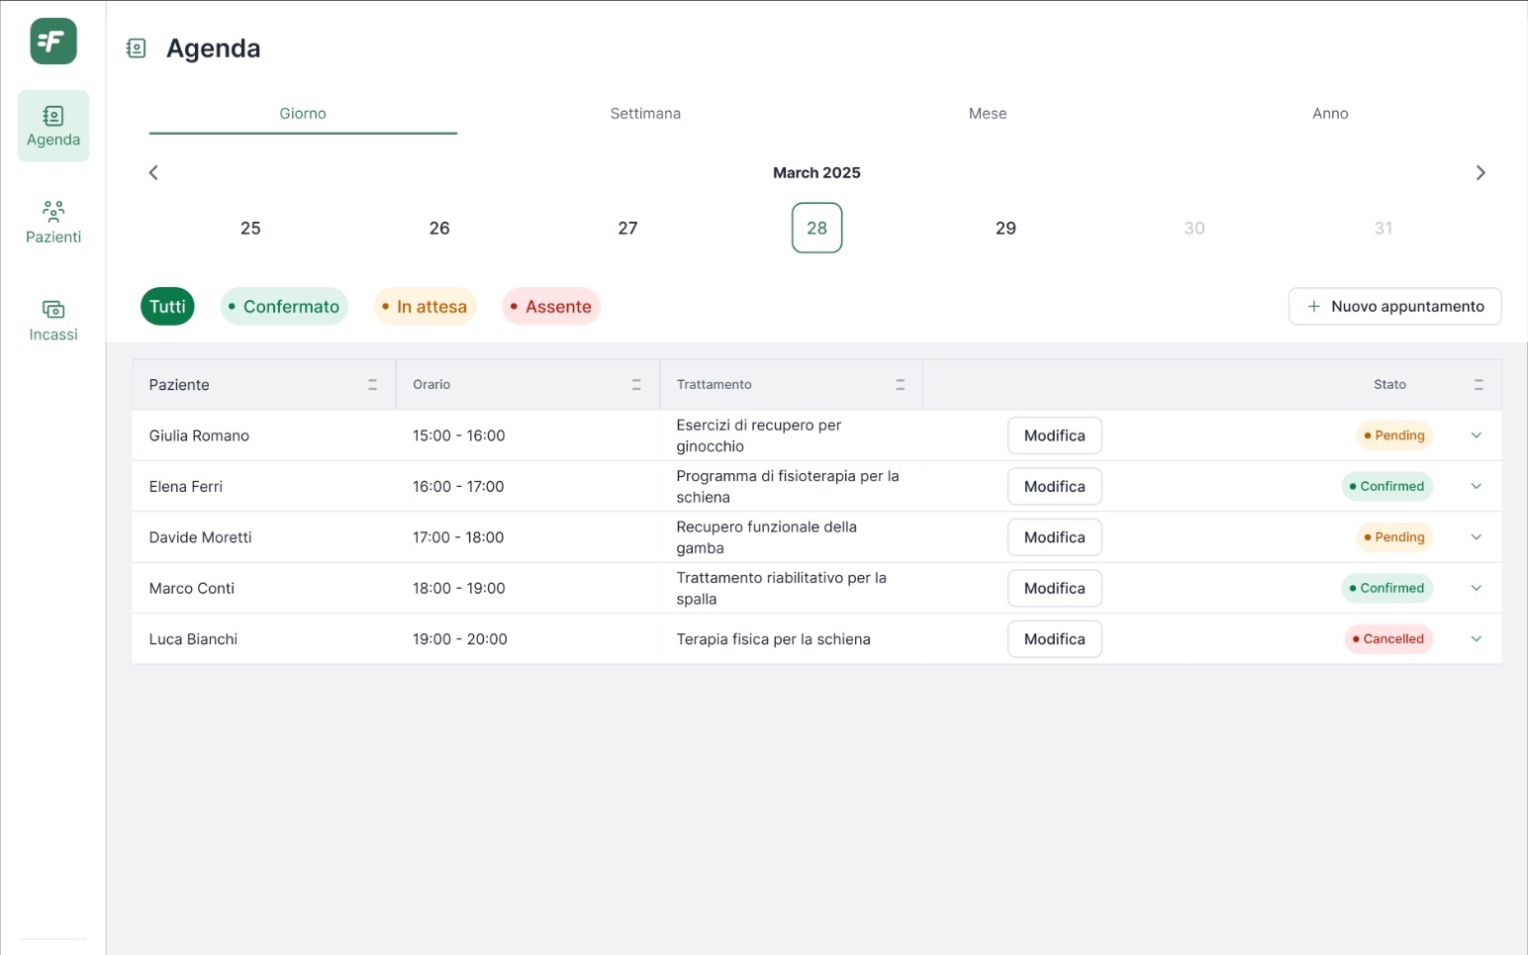Select day 29 in calendar strip
Image resolution: width=1528 pixels, height=955 pixels.
click(1005, 229)
